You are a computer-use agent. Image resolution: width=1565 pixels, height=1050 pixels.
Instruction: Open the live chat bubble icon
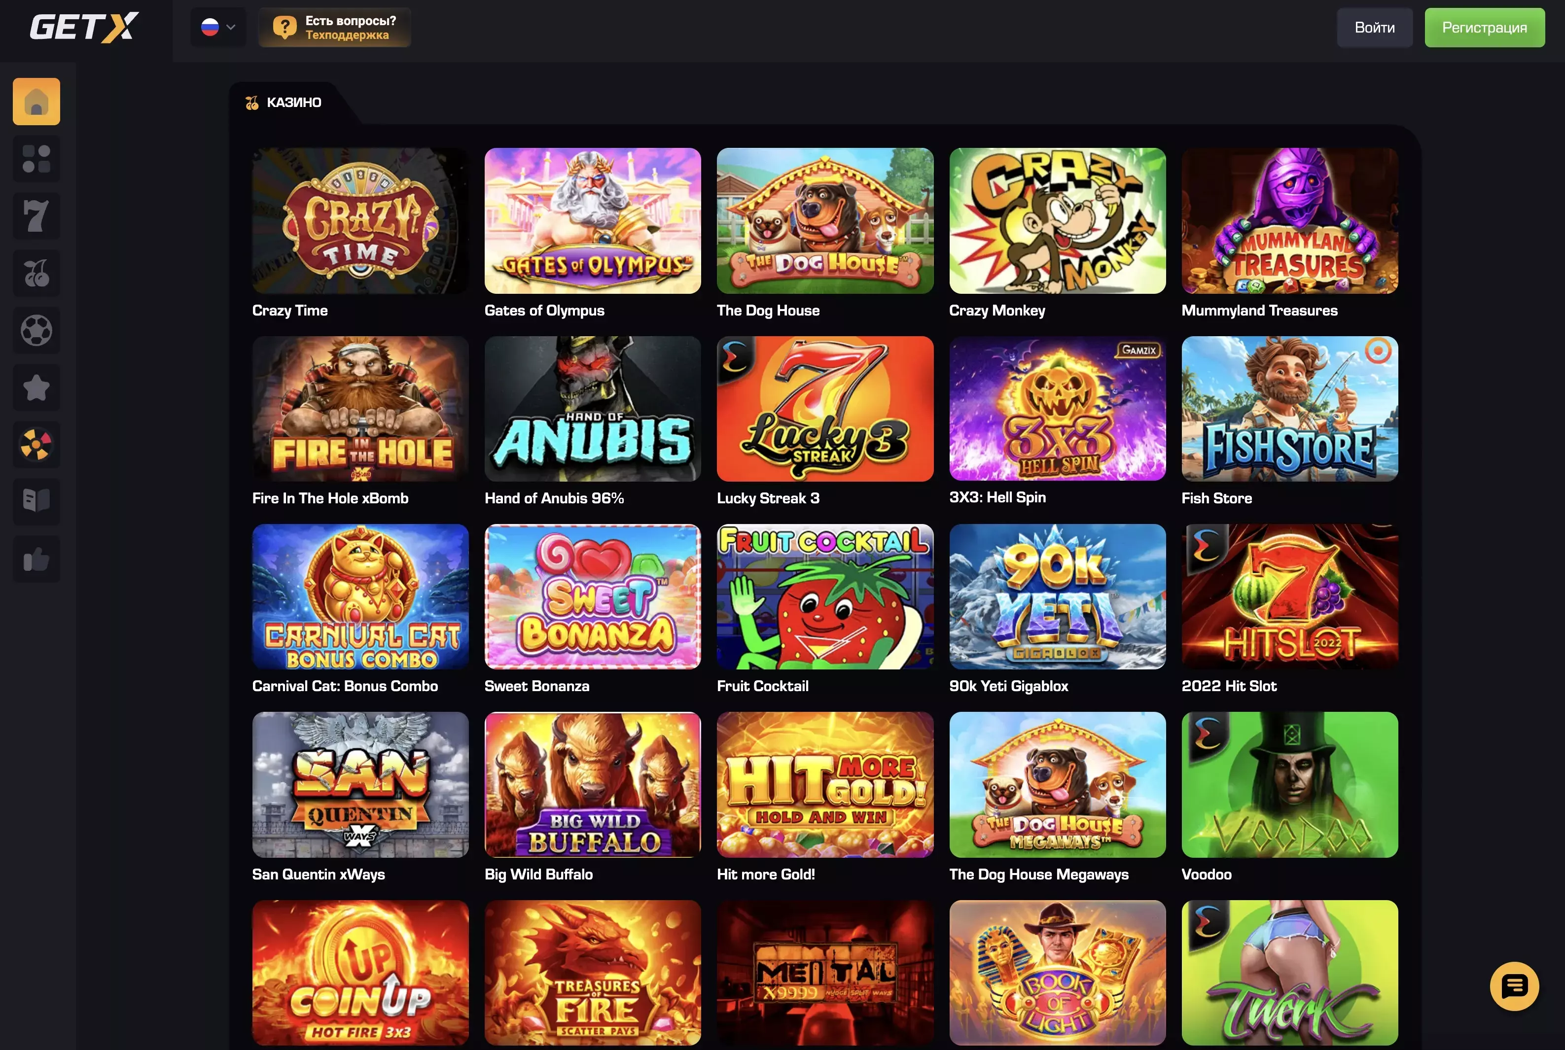(1514, 986)
